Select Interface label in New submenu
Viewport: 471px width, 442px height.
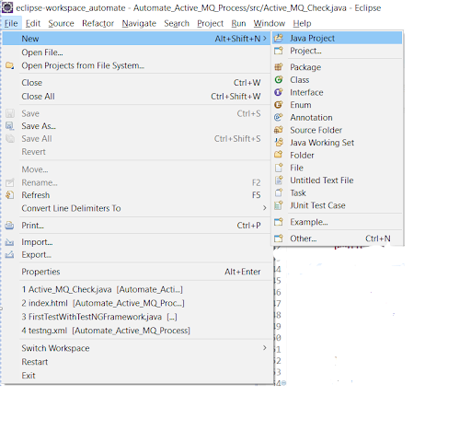pos(306,92)
